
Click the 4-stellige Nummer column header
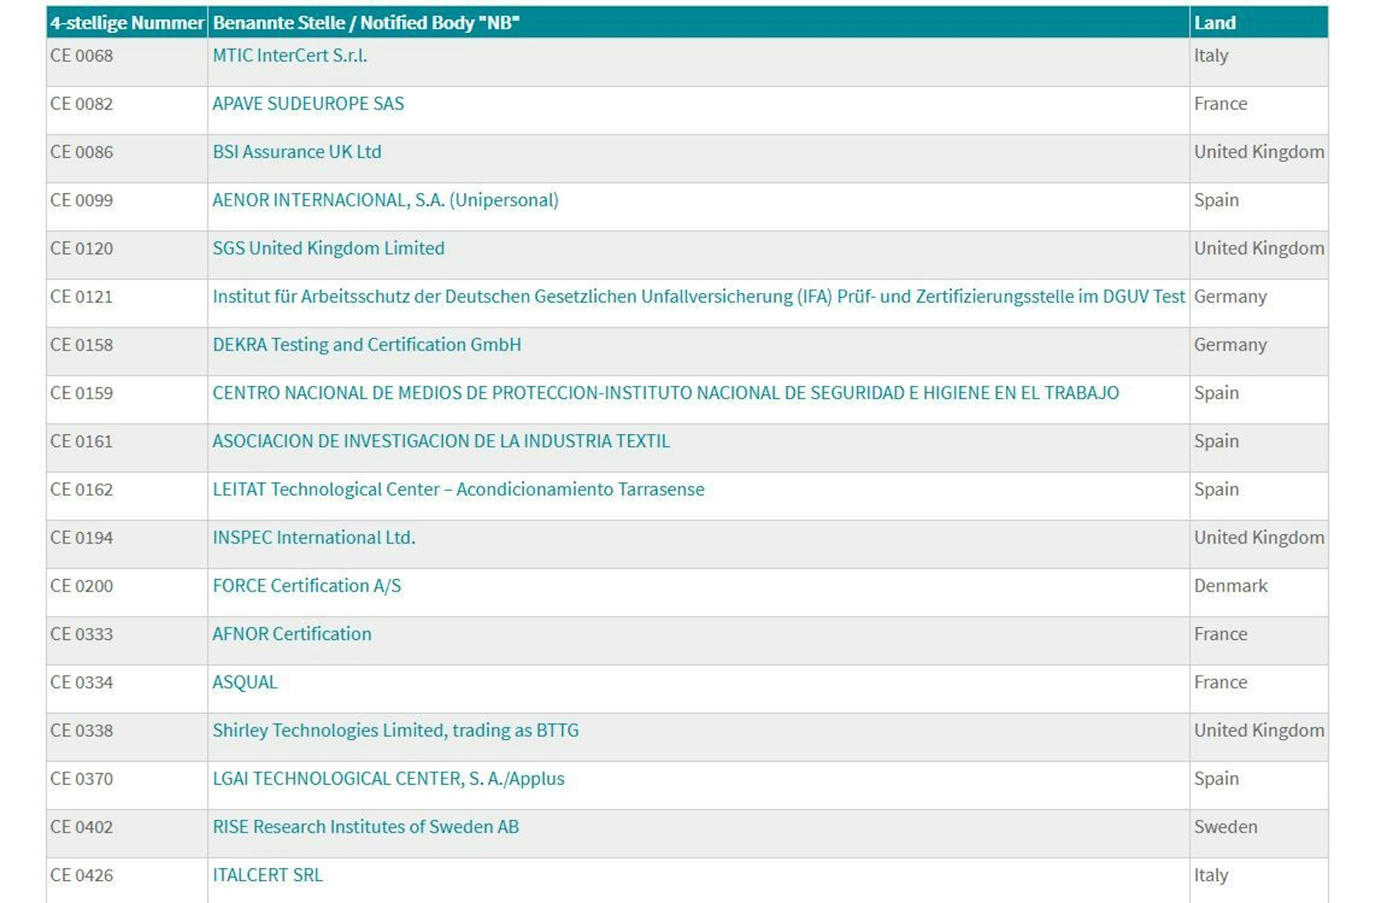[x=126, y=23]
